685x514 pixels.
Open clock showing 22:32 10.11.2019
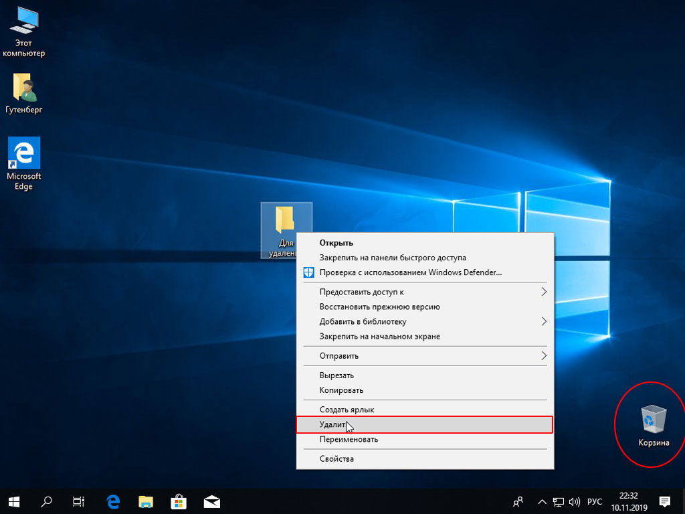[629, 501]
